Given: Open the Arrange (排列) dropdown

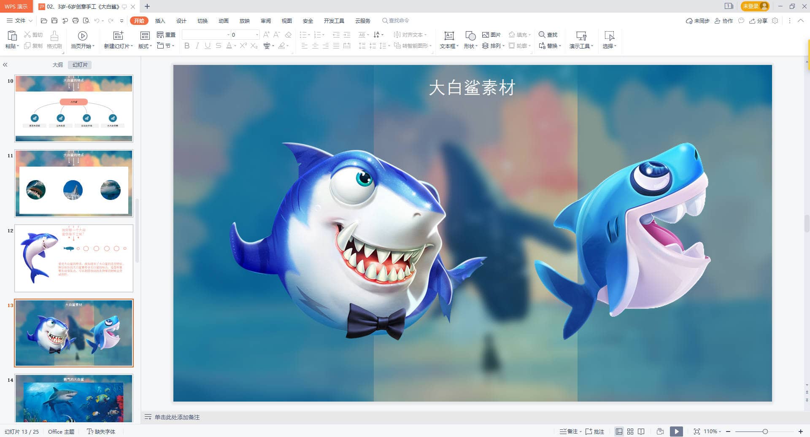Looking at the screenshot, I should (494, 46).
